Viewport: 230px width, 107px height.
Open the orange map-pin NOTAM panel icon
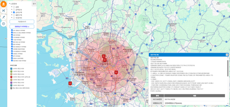pos(3,4)
